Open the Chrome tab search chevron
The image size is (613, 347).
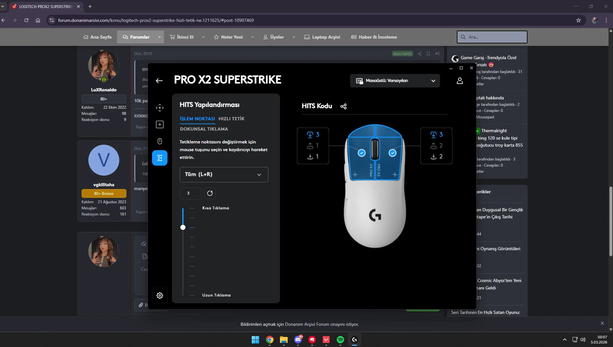pos(3,6)
